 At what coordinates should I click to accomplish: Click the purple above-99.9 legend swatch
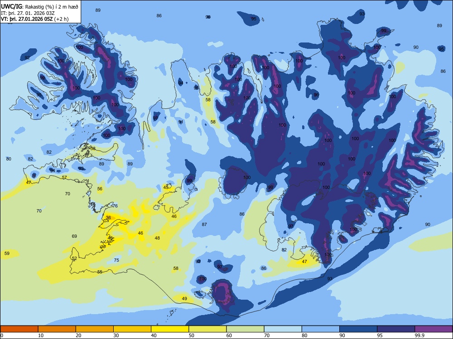click(x=434, y=329)
